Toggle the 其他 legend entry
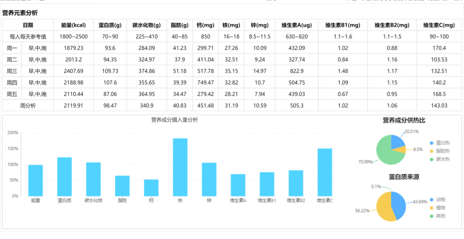 [438, 216]
